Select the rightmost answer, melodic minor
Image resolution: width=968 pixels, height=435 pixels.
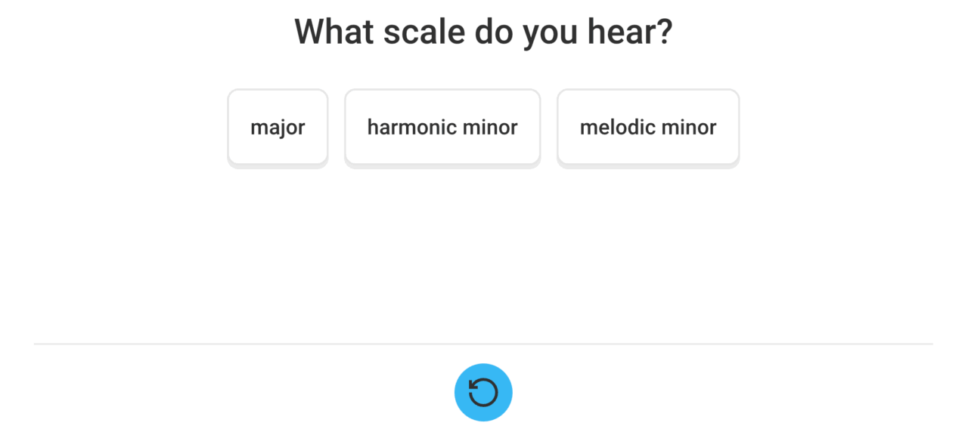pyautogui.click(x=648, y=127)
